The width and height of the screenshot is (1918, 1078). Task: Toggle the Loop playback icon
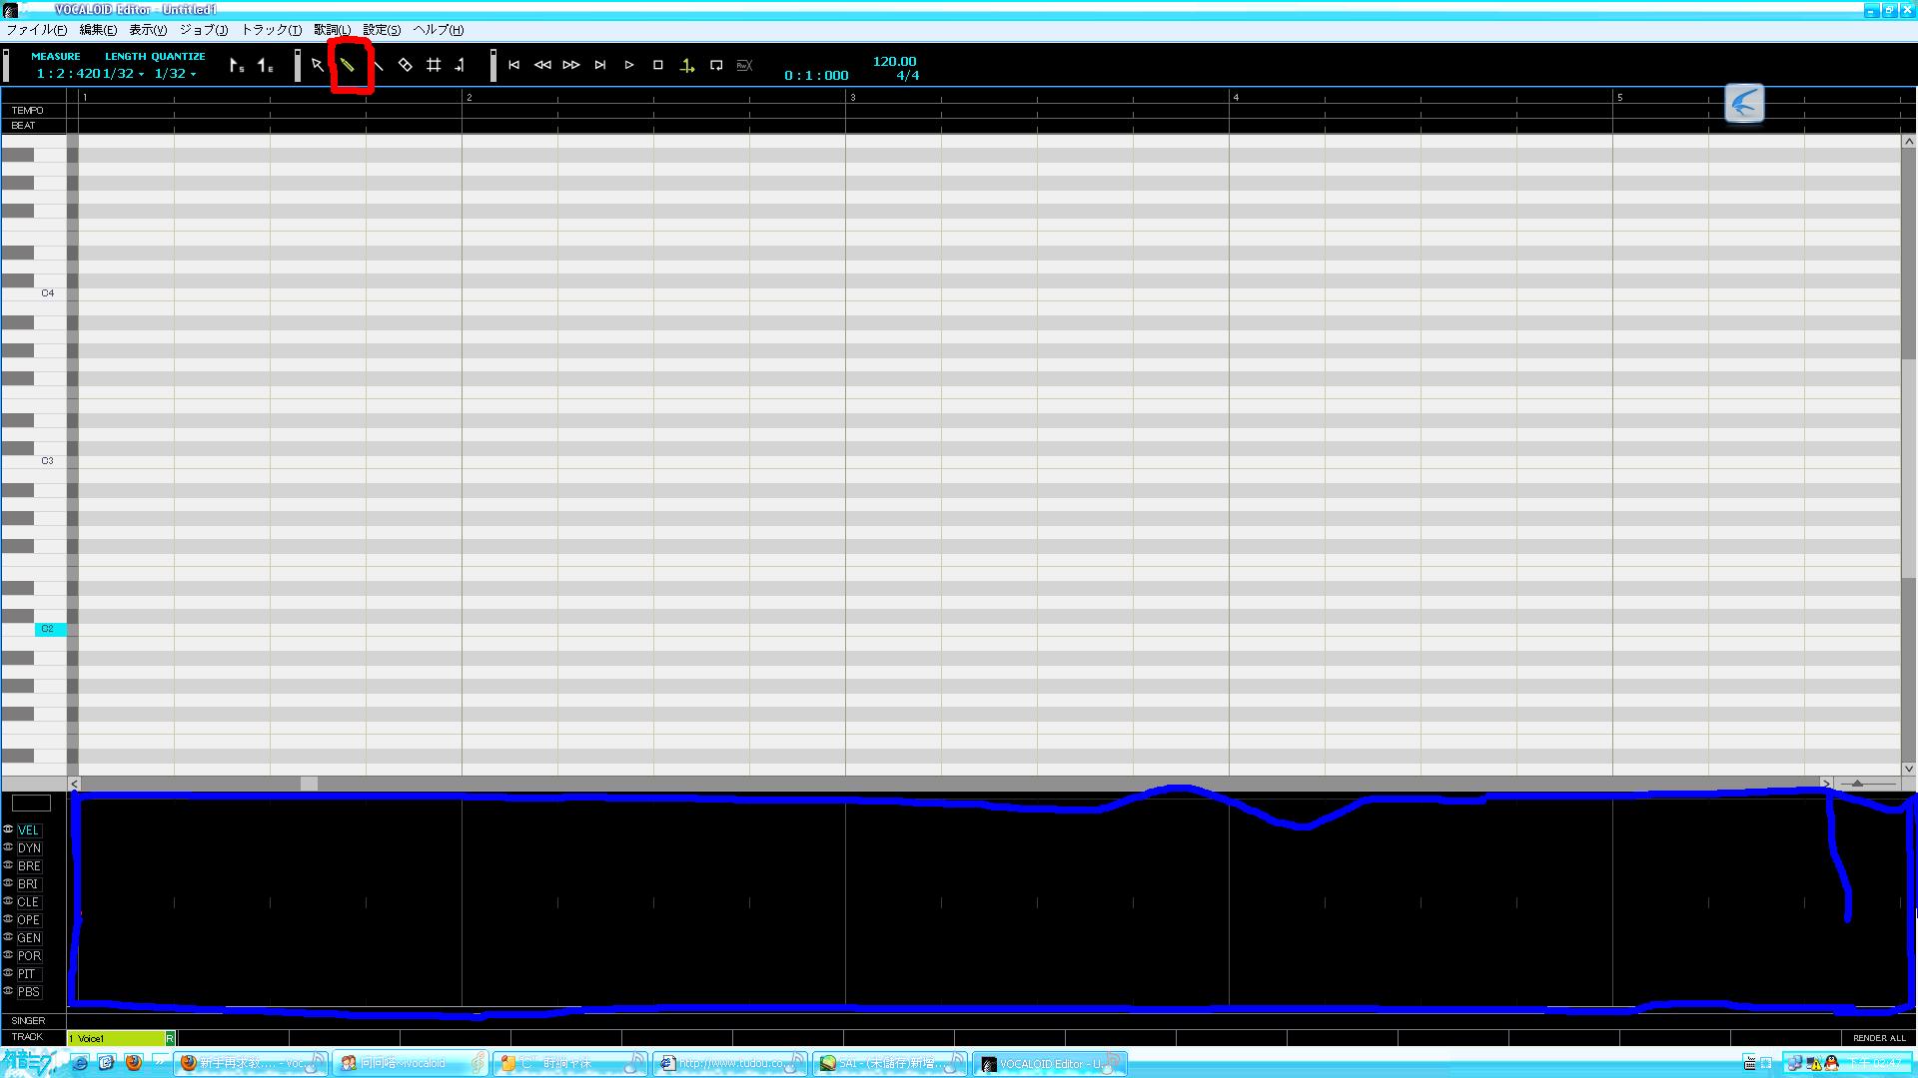pyautogui.click(x=716, y=66)
